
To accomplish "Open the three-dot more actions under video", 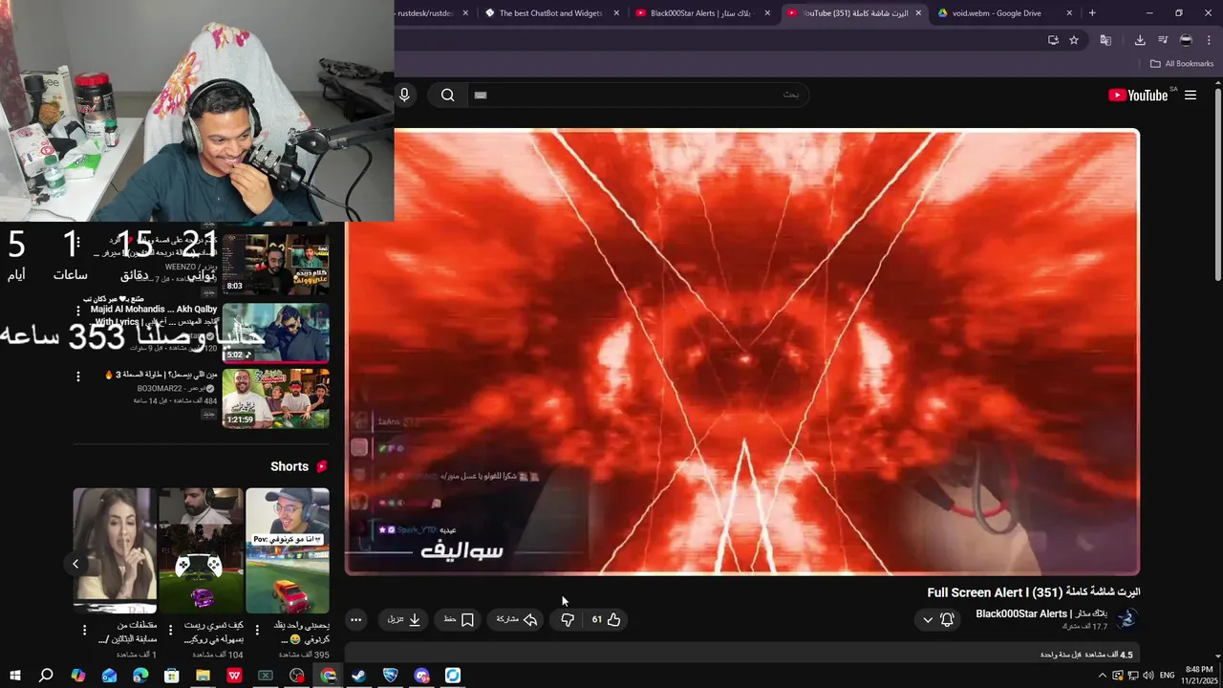I will 355,619.
